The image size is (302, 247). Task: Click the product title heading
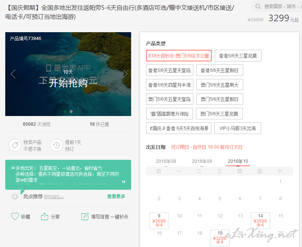pos(120,12)
